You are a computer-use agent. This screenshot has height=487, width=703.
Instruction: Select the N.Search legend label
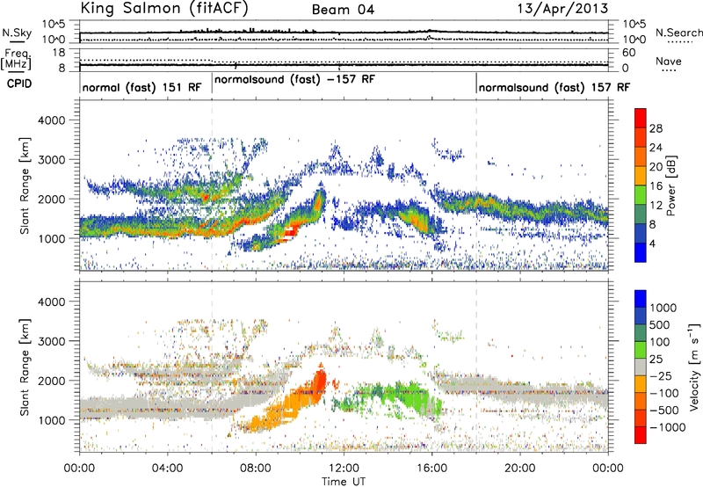point(678,33)
